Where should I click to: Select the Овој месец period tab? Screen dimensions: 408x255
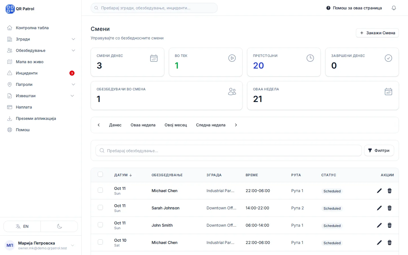point(176,125)
